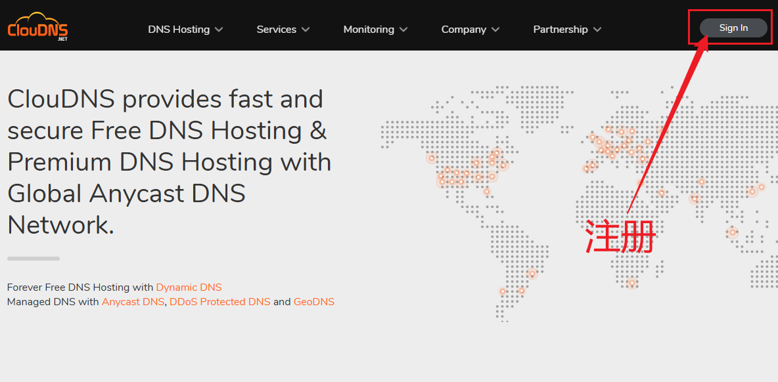Screen dimensions: 778x382
Task: Follow the Dynamic DNS link
Action: [x=189, y=287]
